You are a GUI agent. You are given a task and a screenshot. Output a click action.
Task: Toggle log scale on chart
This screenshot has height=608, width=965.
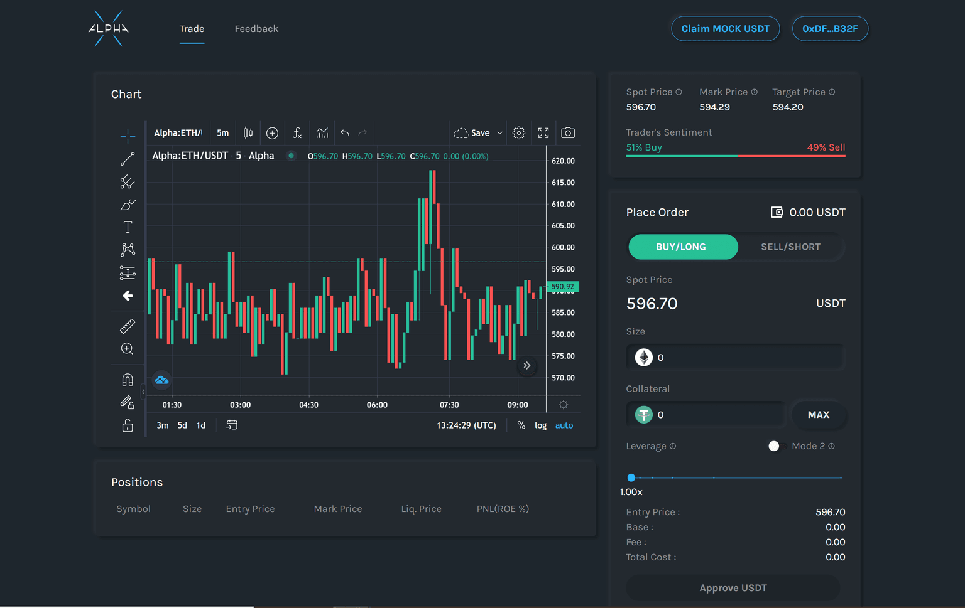coord(540,425)
